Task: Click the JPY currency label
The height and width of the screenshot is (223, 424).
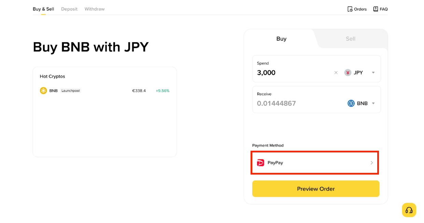Action: pos(358,73)
